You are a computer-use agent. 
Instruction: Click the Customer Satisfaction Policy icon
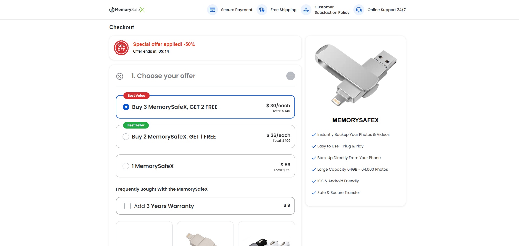(306, 10)
